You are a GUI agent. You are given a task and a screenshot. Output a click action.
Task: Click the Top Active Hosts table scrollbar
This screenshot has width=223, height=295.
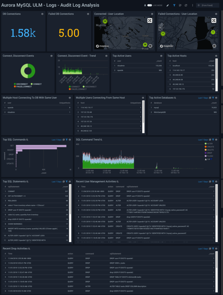pos(216,75)
